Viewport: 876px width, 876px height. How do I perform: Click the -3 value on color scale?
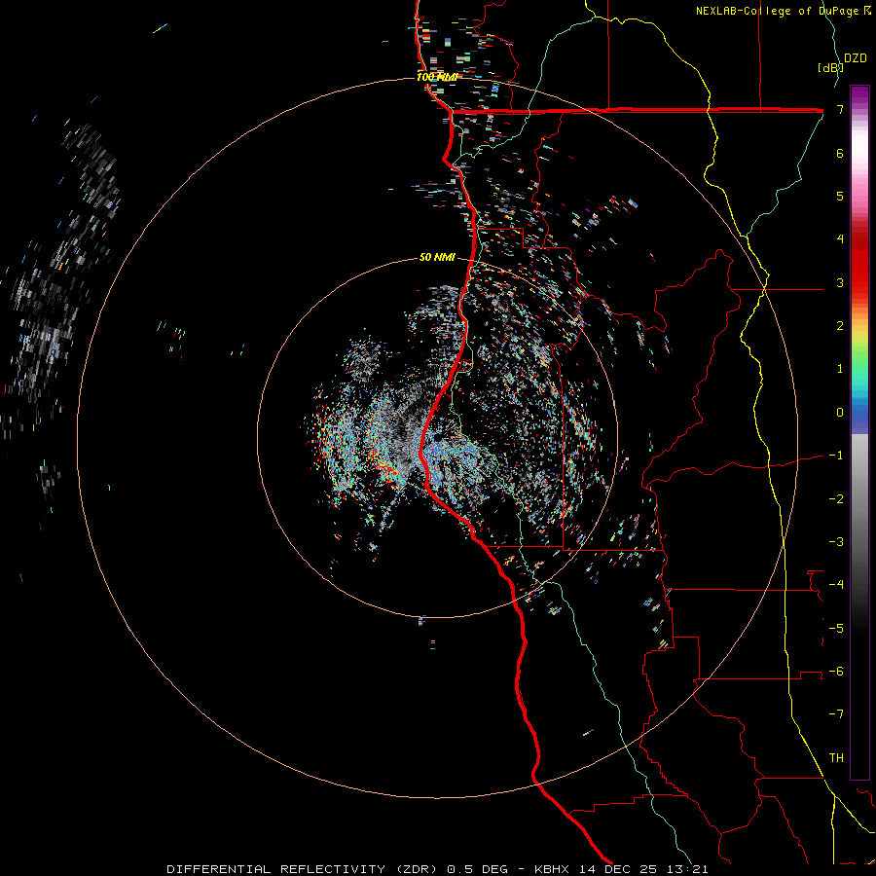(x=836, y=542)
